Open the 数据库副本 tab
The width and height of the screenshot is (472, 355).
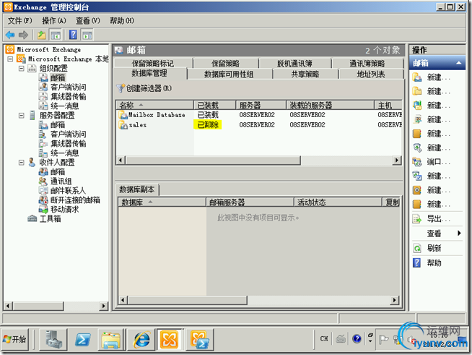(137, 189)
